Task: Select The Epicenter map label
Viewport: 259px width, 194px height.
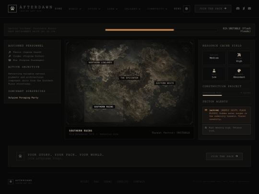Action: pos(129,78)
